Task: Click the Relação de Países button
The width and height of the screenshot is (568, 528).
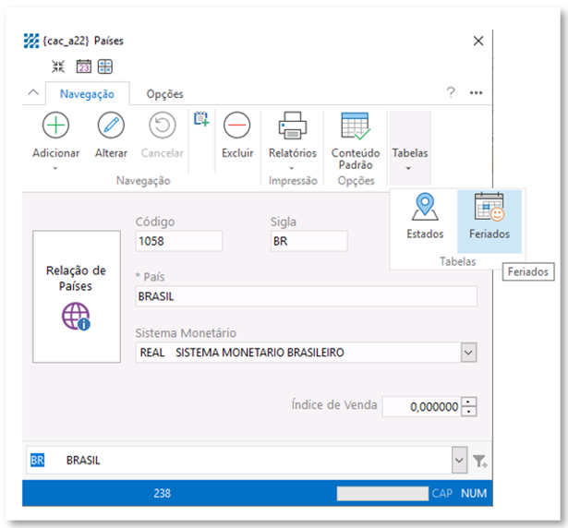Action: click(x=77, y=296)
